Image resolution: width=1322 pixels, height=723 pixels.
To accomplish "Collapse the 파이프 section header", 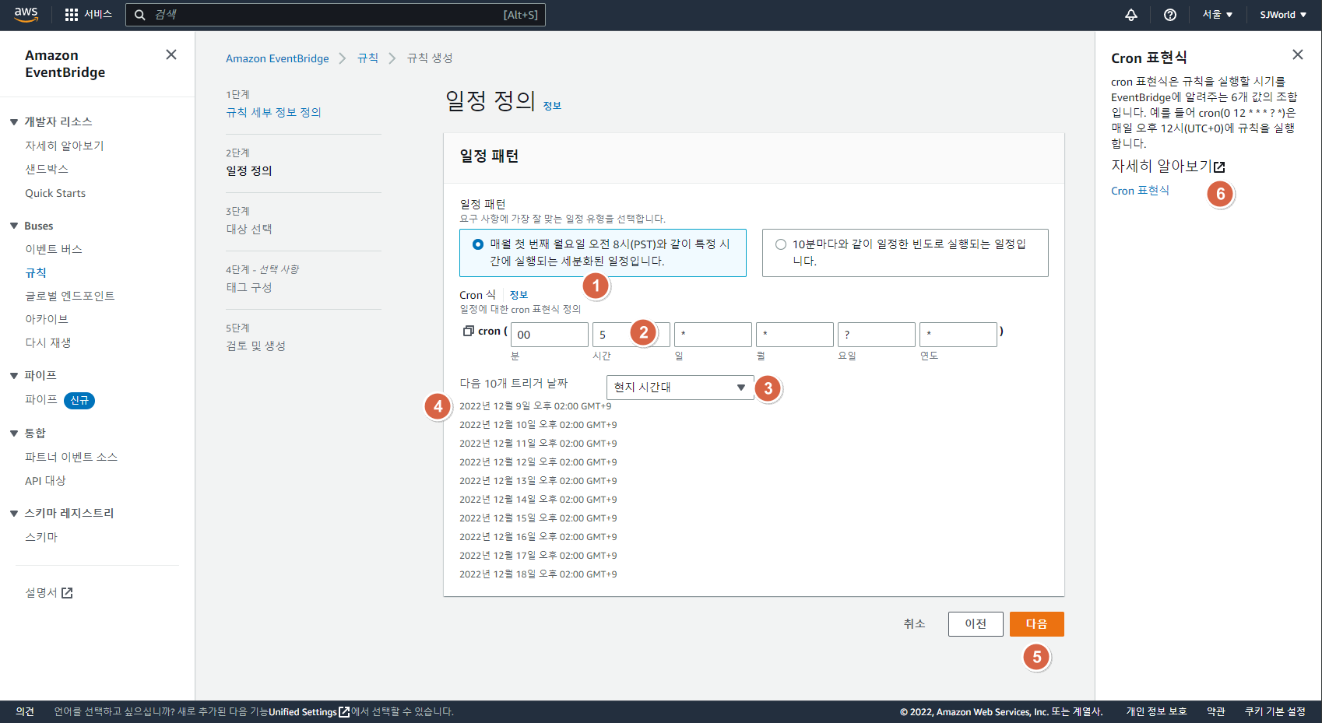I will (x=14, y=376).
